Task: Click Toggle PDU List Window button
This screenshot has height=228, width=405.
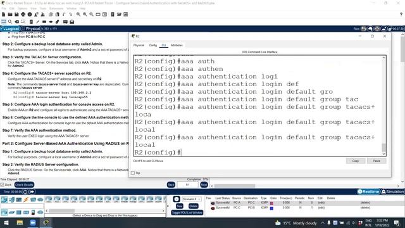Action: pos(187,213)
